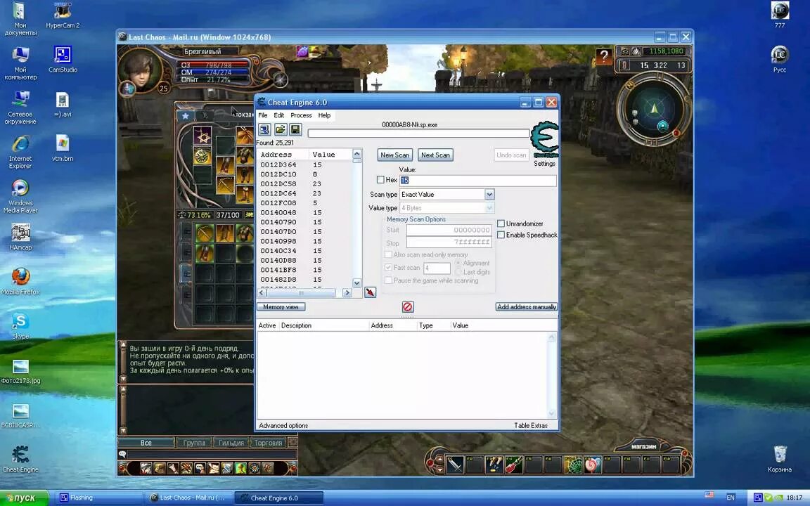Click Add address manually button

click(x=527, y=306)
